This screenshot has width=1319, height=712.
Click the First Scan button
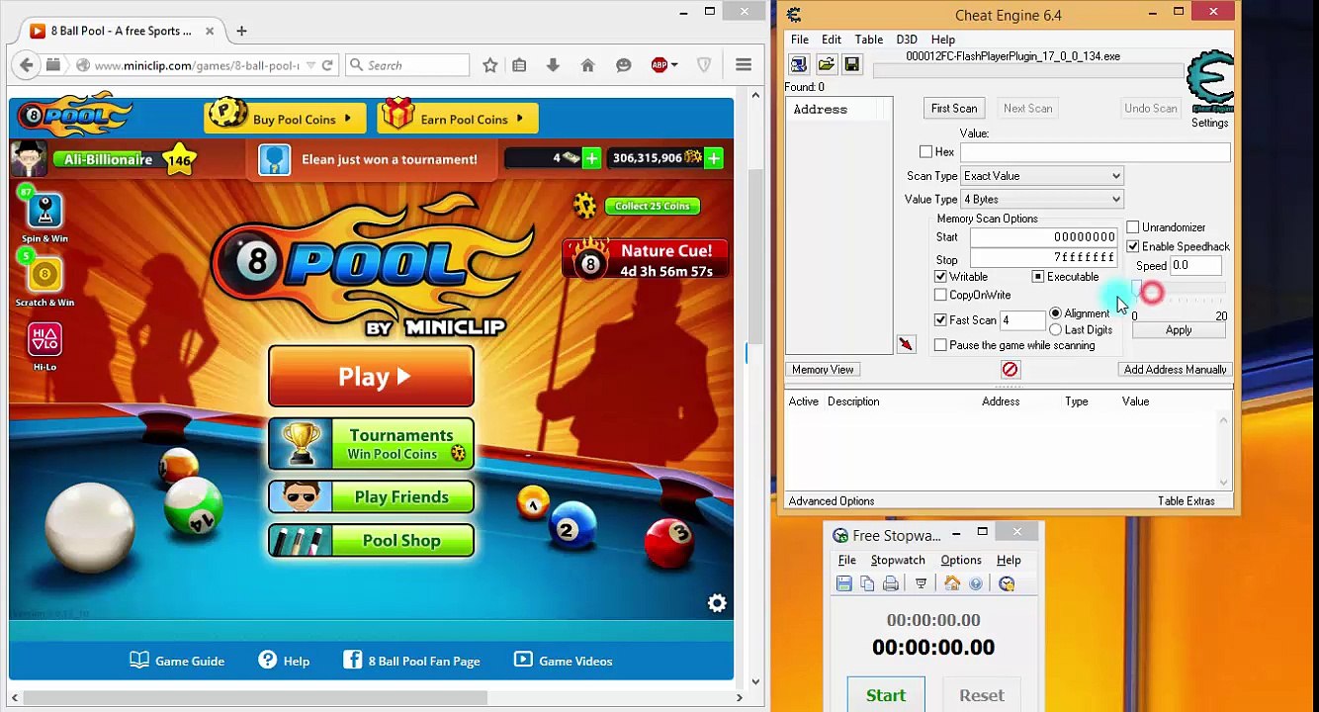tap(954, 109)
